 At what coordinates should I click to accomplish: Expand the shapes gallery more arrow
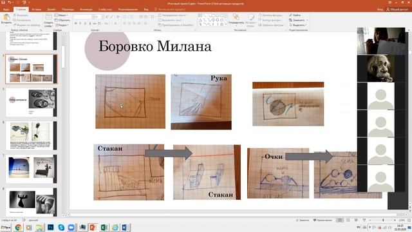point(226,24)
